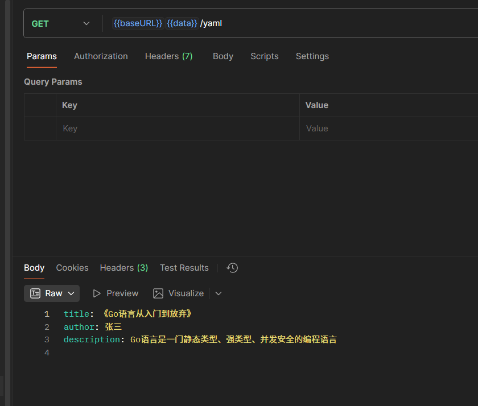Open the response history clock icon
This screenshot has width=478, height=406.
232,268
